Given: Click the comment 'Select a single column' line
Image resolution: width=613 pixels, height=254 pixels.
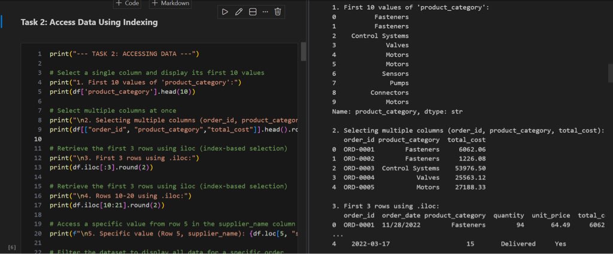Looking at the screenshot, I should pos(157,72).
